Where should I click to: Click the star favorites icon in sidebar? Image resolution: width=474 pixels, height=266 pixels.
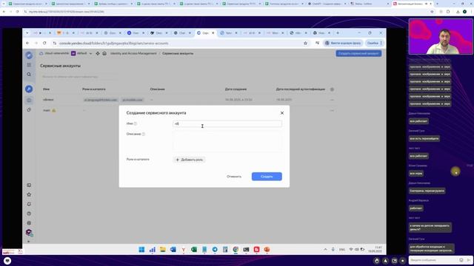29,194
